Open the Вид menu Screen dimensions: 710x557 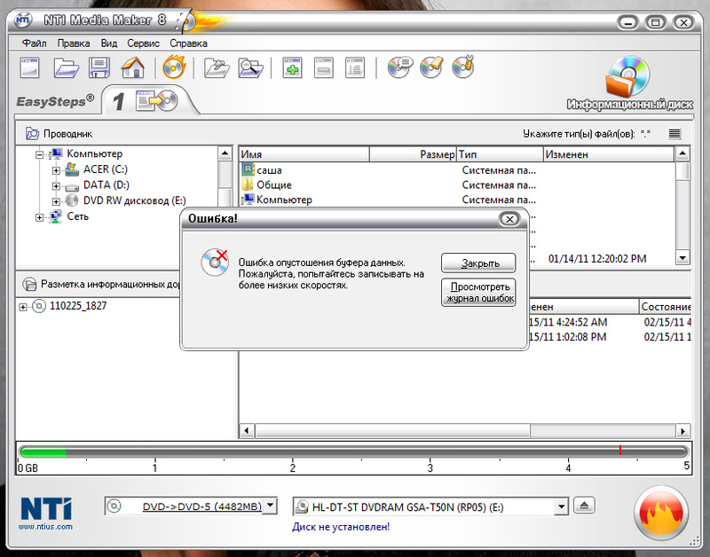108,43
